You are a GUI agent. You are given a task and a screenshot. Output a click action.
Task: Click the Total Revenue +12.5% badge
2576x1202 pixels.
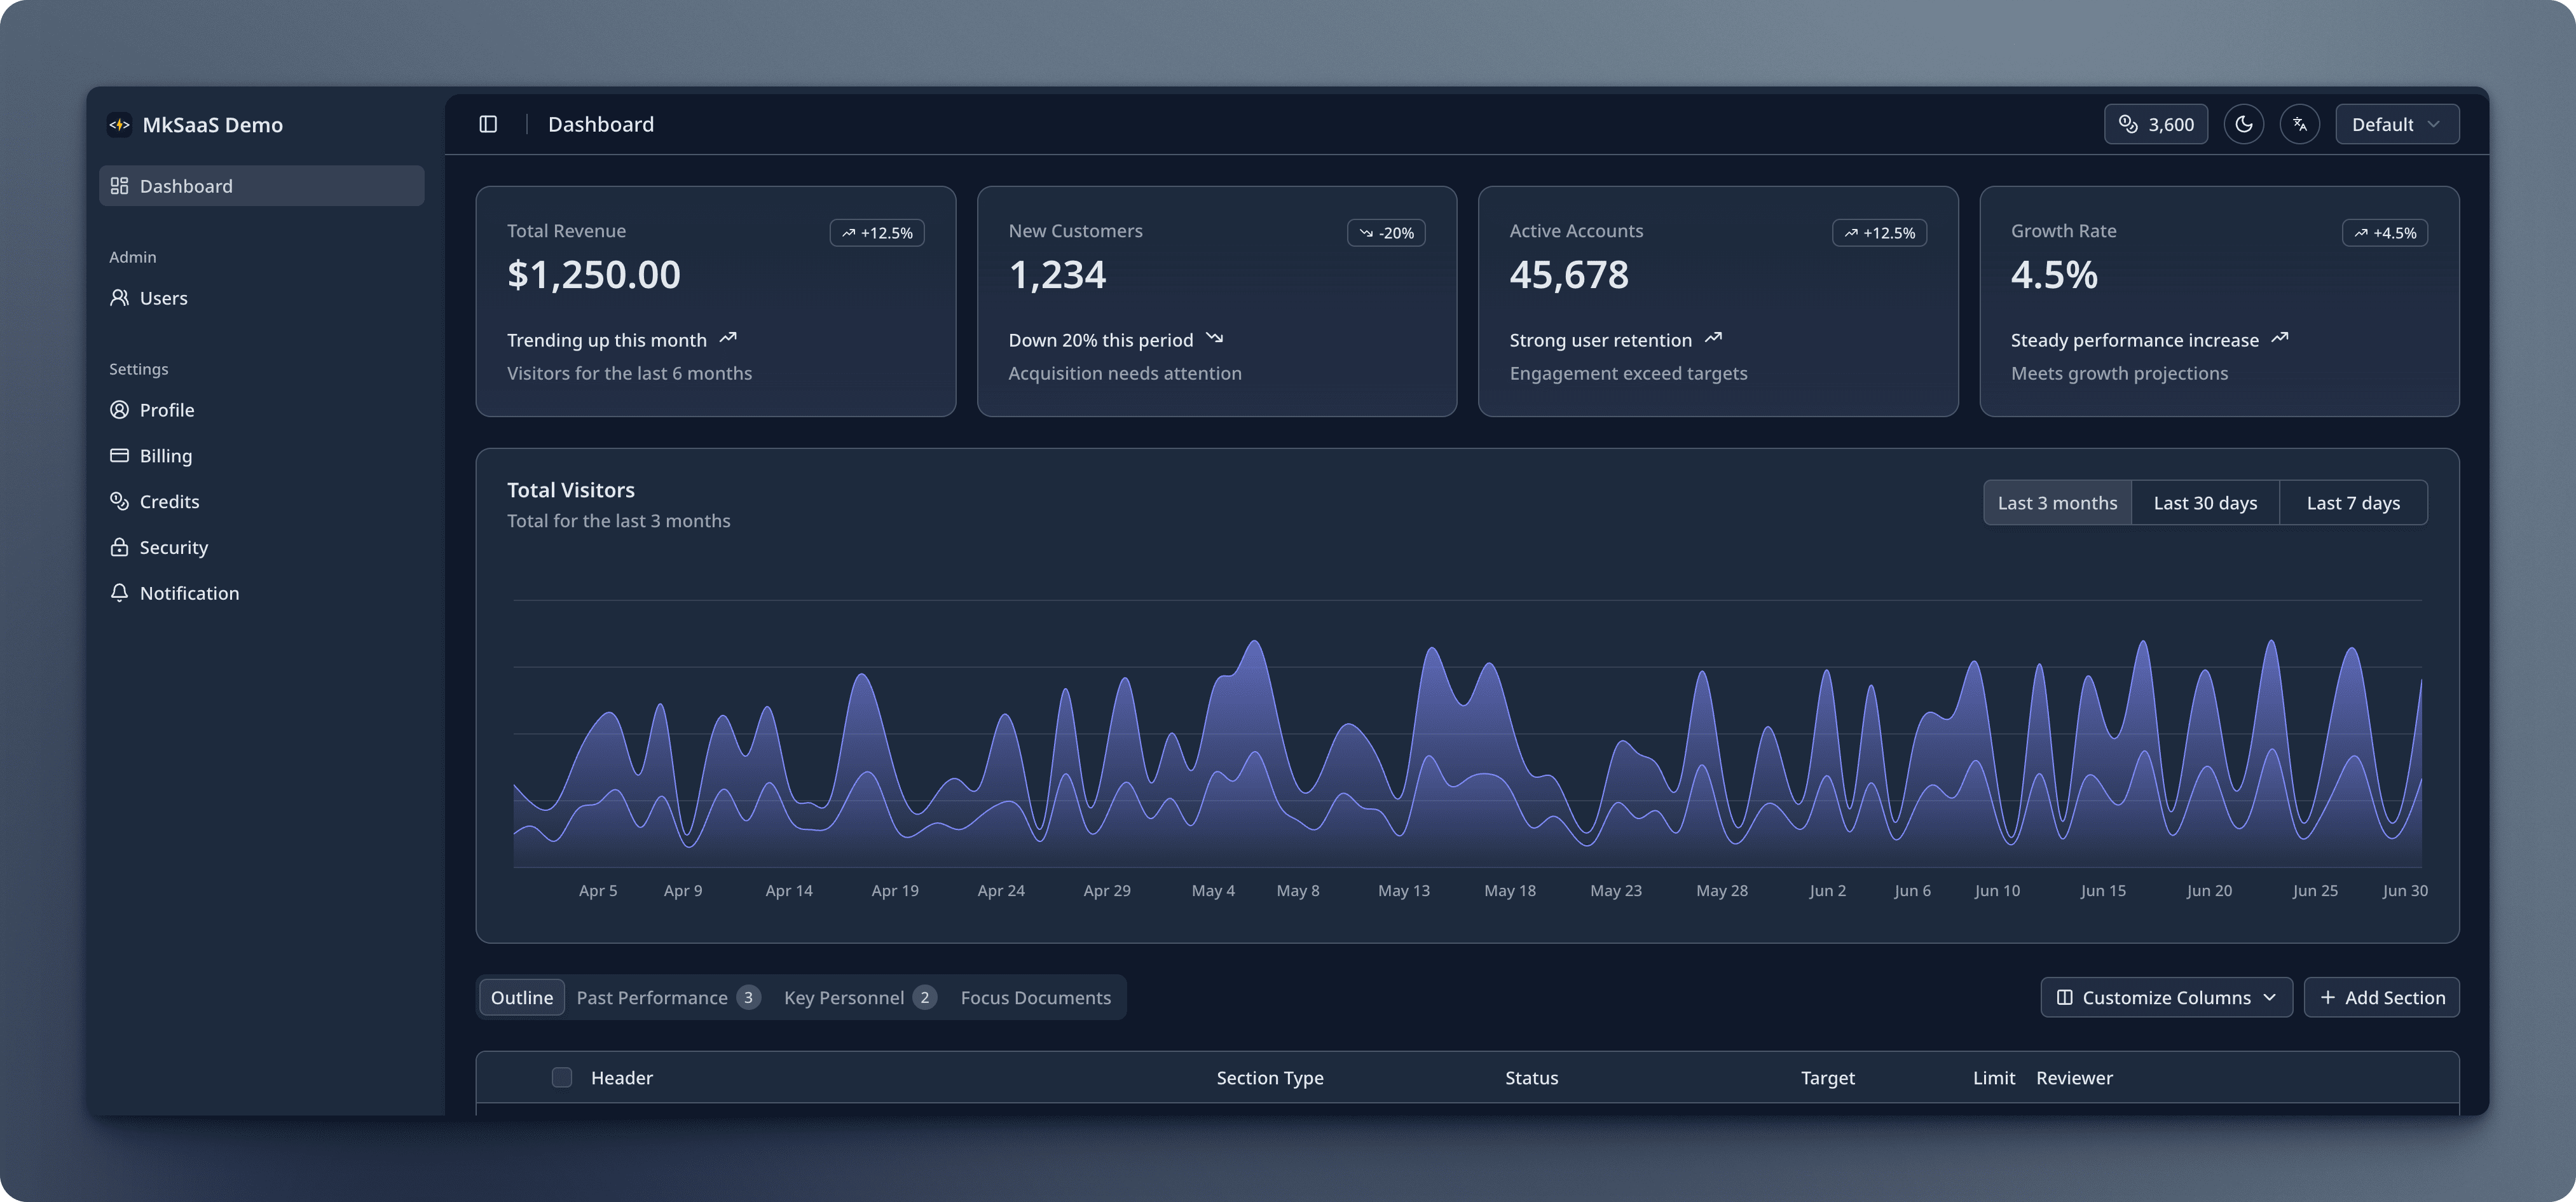click(x=876, y=233)
